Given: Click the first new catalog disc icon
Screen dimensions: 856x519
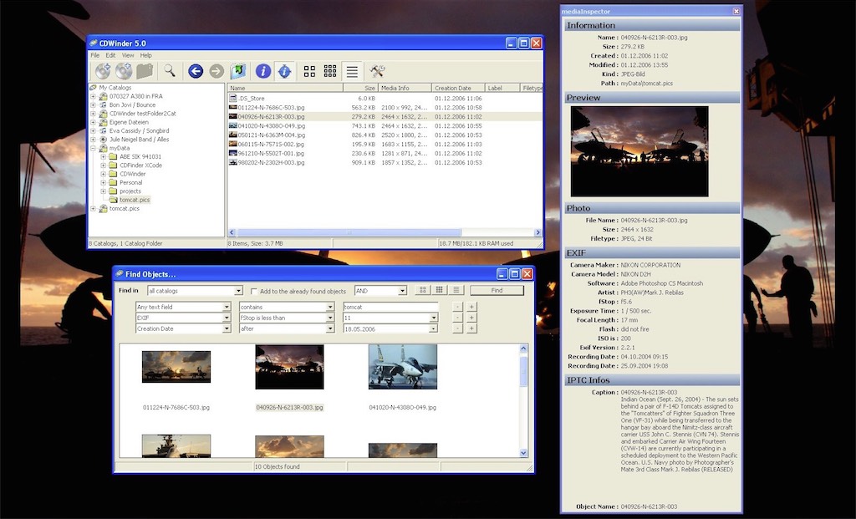Looking at the screenshot, I should tap(103, 71).
